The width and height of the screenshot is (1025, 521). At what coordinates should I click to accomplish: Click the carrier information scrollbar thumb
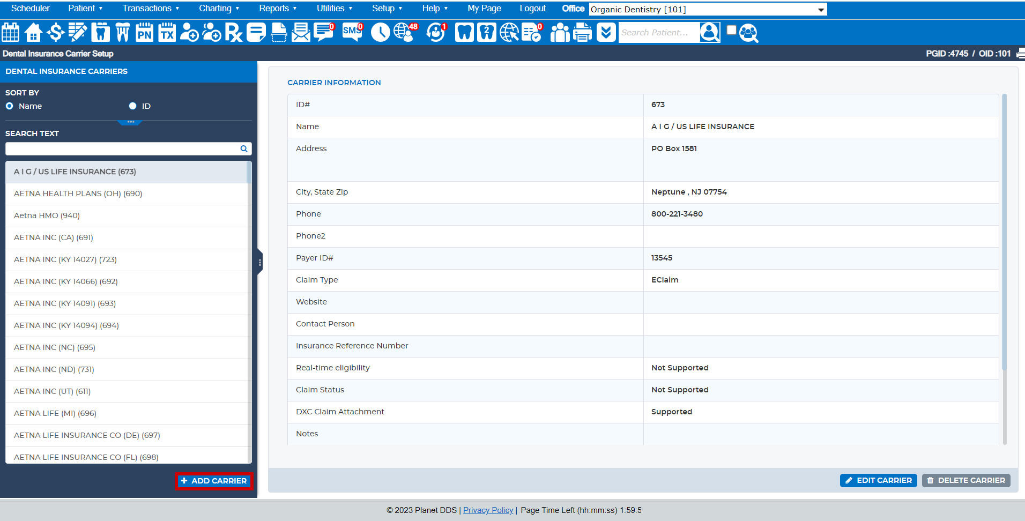click(x=1004, y=232)
